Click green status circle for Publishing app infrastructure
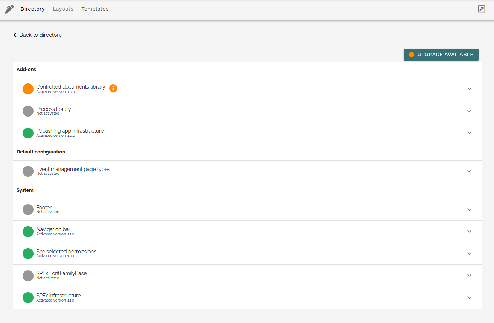The width and height of the screenshot is (494, 323). (x=28, y=133)
